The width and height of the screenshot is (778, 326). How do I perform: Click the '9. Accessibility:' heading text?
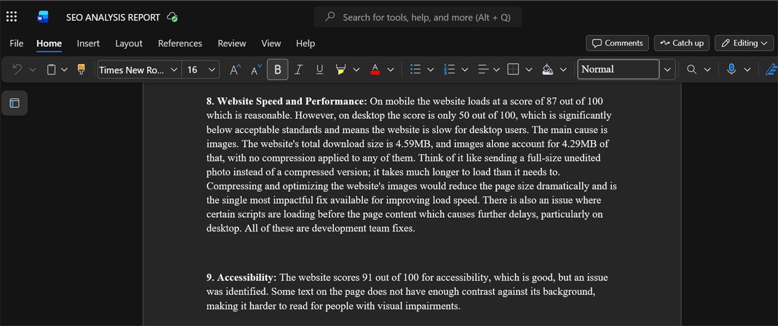(241, 277)
